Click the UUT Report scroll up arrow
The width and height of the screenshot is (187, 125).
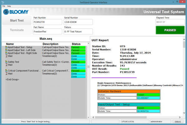pyautogui.click(x=184, y=39)
